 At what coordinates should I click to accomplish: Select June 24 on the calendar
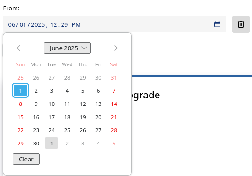pos(52,130)
